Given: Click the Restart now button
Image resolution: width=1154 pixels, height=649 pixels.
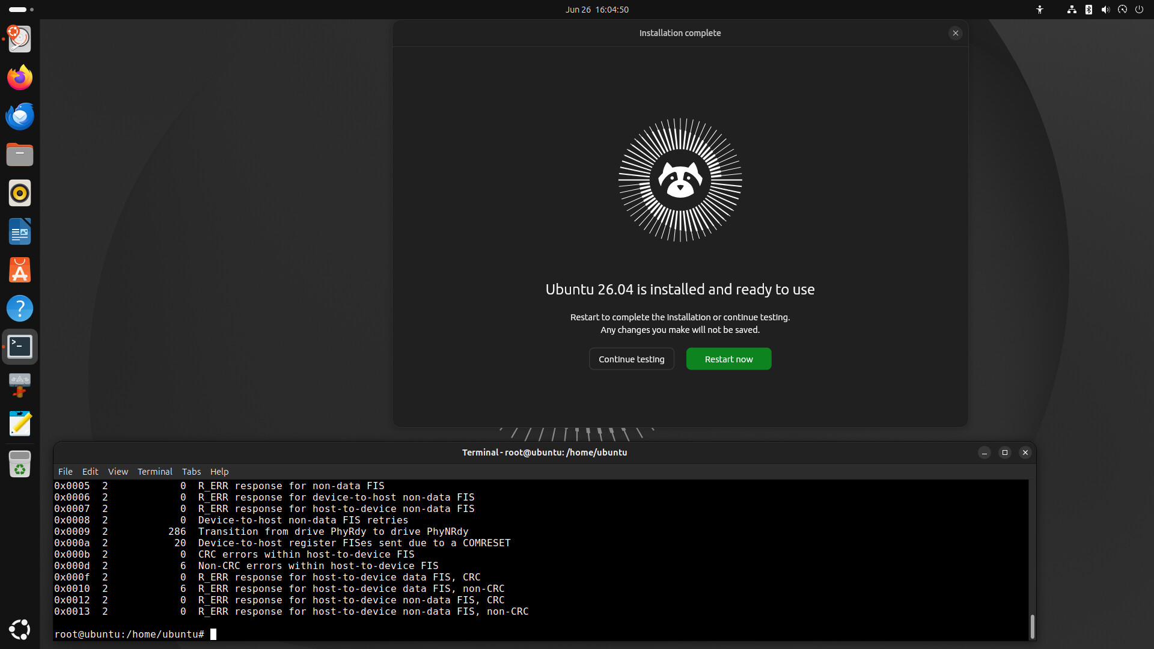Looking at the screenshot, I should [729, 359].
